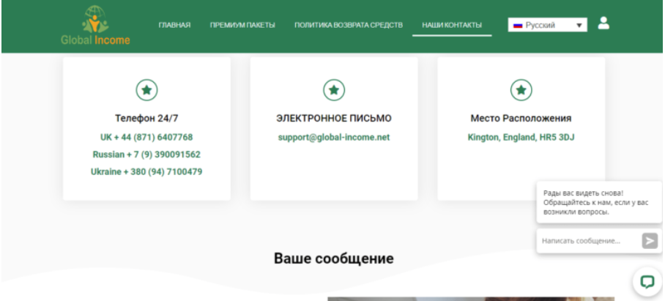
Task: Open the Русский language dropdown
Action: tap(548, 25)
